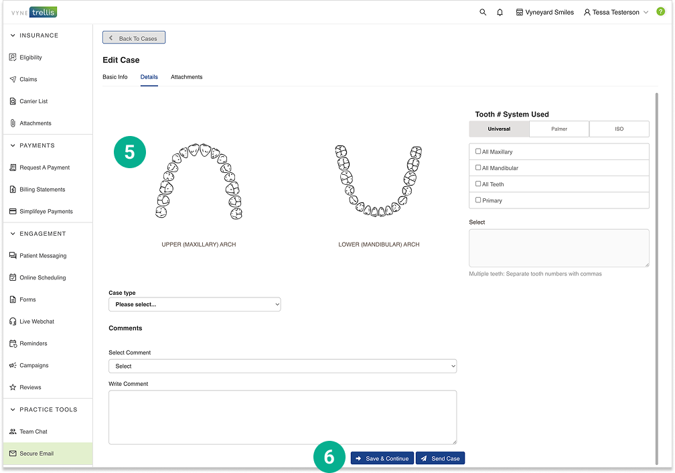This screenshot has width=675, height=473.
Task: Open Secure Email in sidebar
Action: point(36,454)
